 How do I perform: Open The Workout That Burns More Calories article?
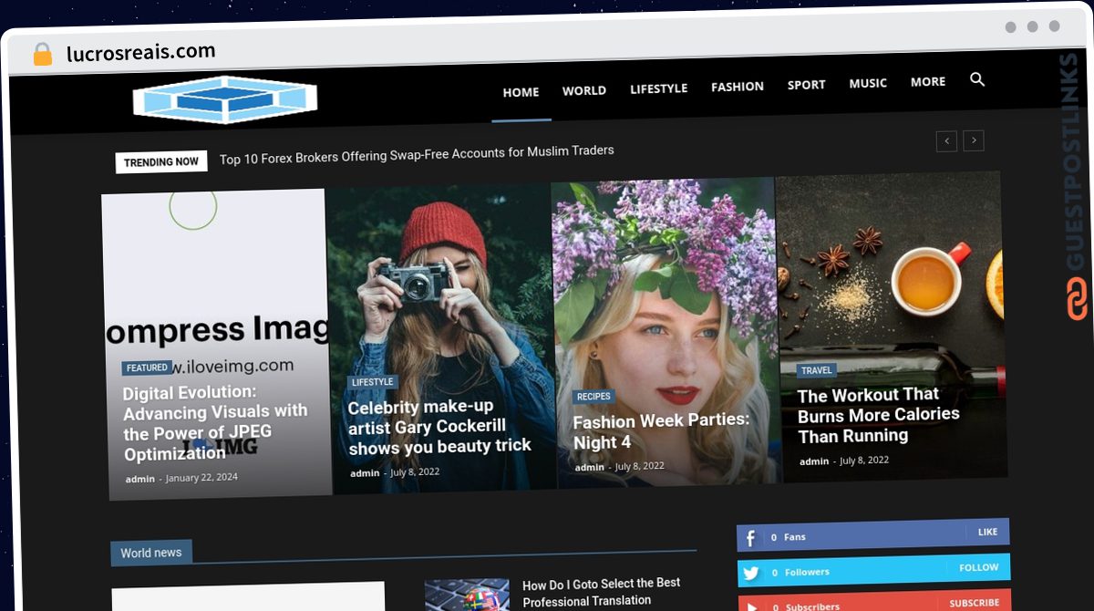[x=879, y=415]
